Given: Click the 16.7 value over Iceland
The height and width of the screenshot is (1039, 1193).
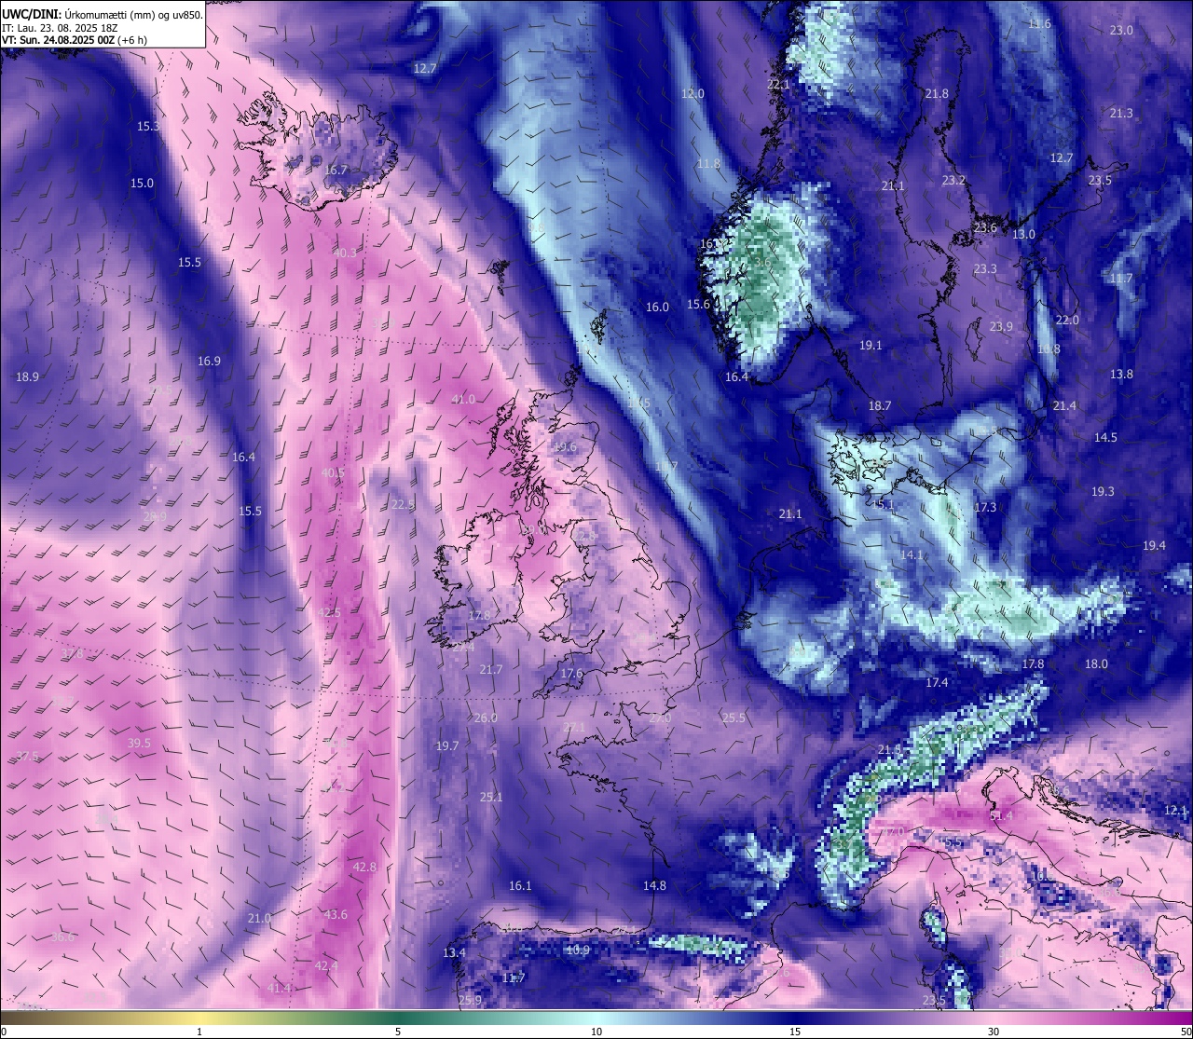Looking at the screenshot, I should [x=336, y=171].
